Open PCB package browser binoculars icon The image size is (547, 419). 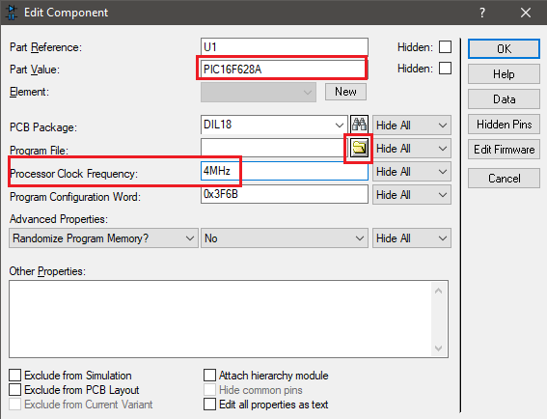(x=359, y=125)
